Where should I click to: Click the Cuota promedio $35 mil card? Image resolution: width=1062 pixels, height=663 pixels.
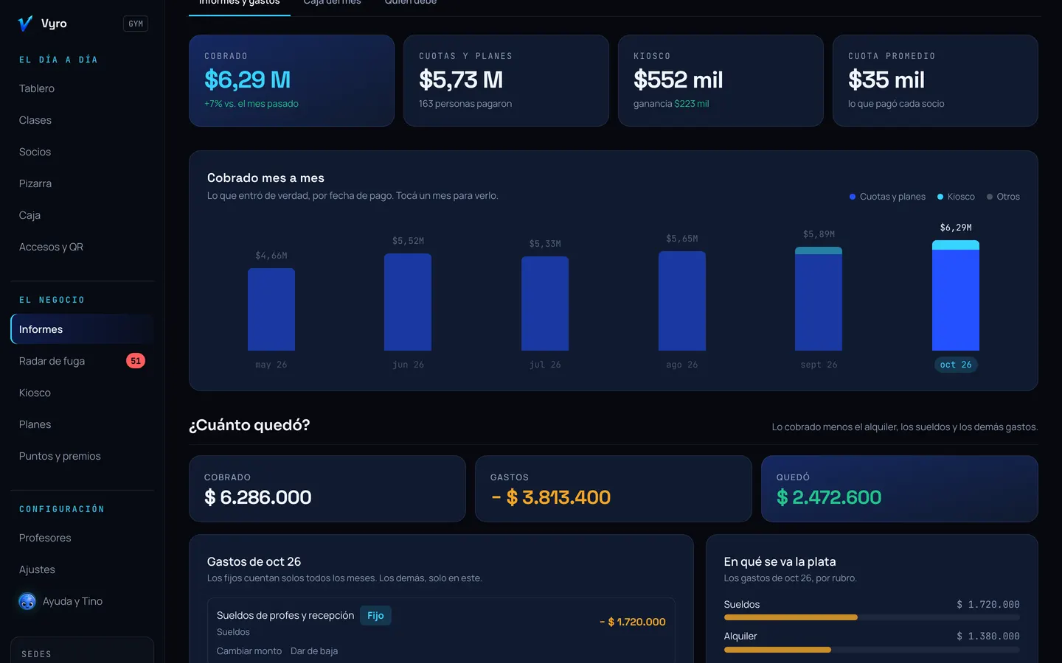[935, 81]
